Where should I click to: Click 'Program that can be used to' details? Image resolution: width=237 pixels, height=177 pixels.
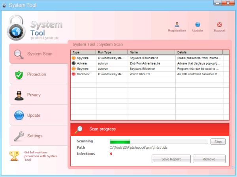pyautogui.click(x=198, y=69)
